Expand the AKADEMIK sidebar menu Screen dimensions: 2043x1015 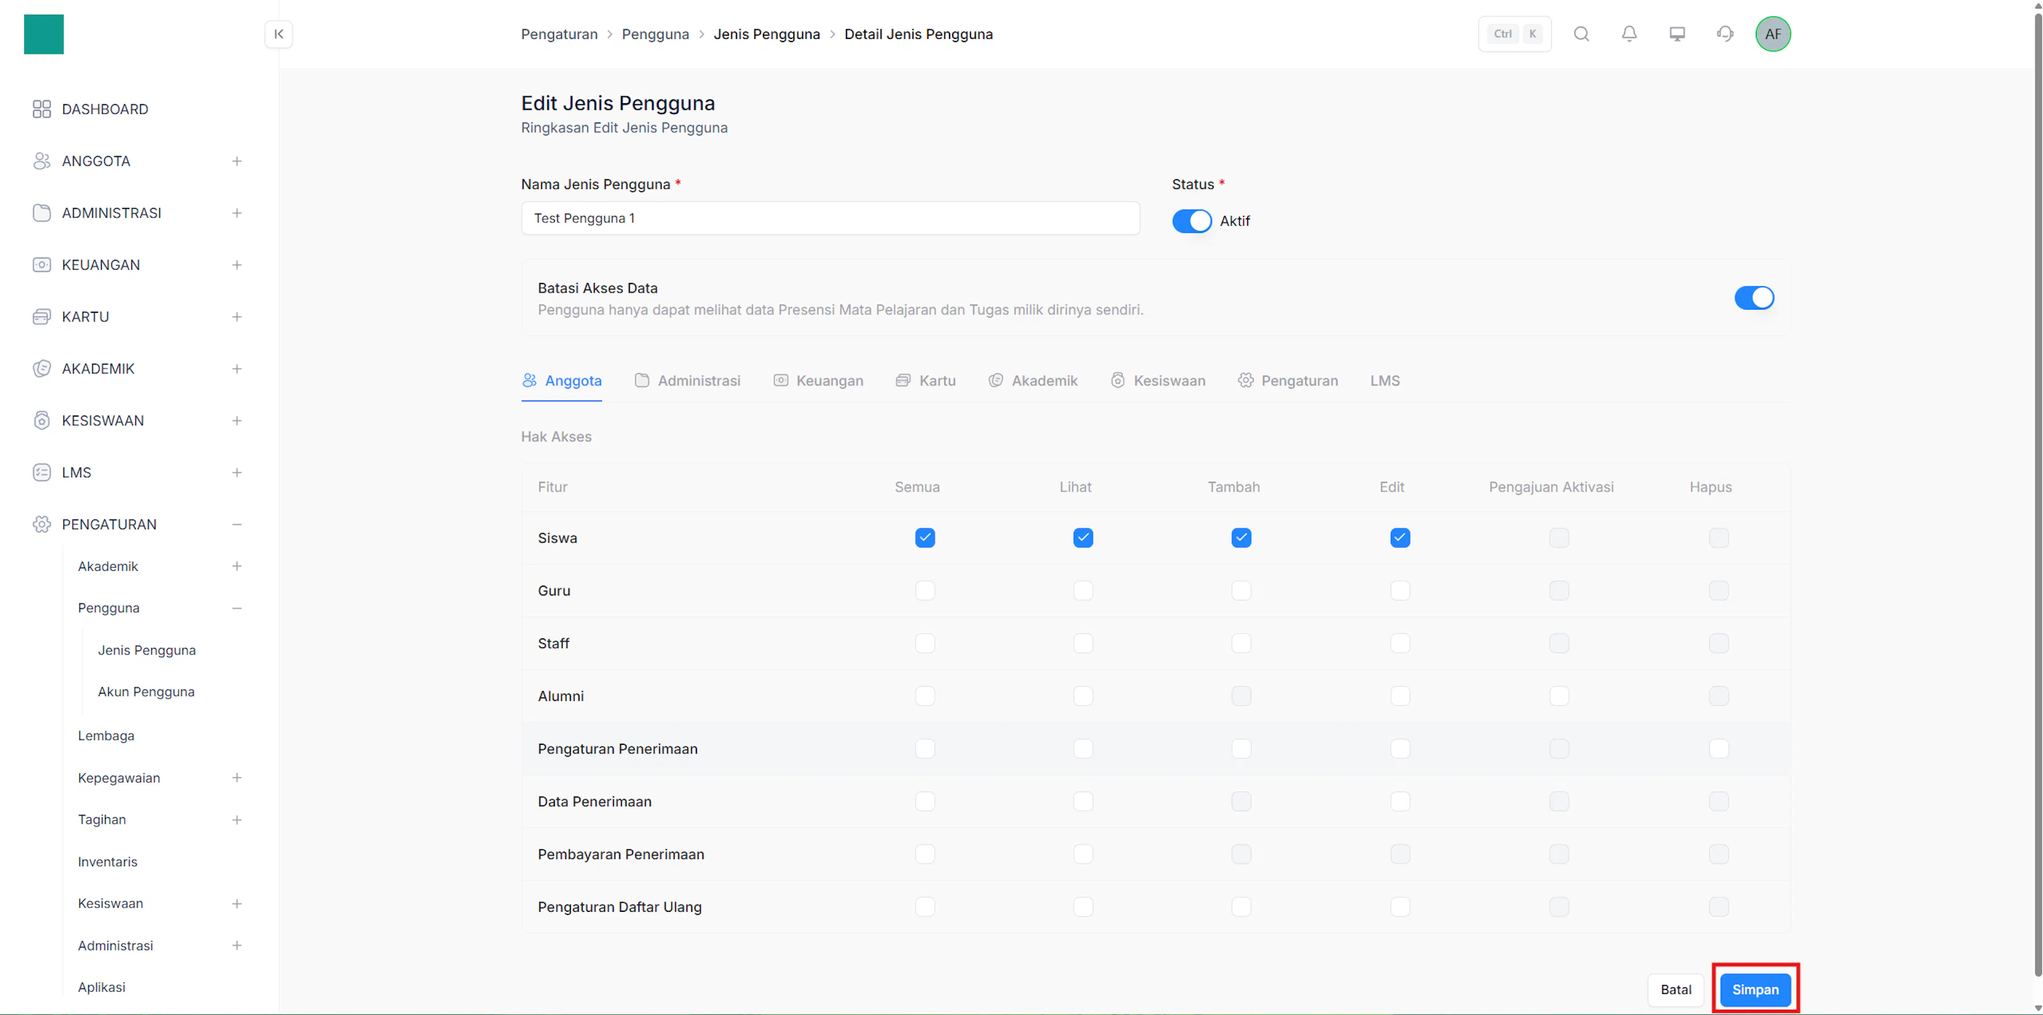coord(236,369)
